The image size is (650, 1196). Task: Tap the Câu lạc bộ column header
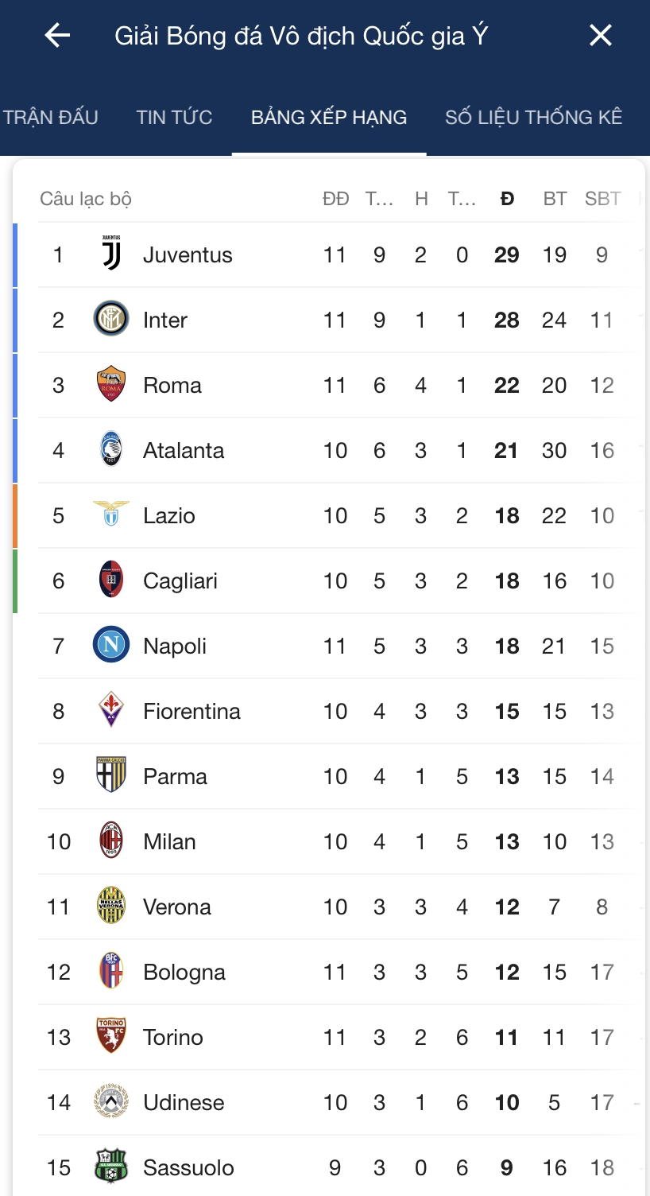pos(86,199)
